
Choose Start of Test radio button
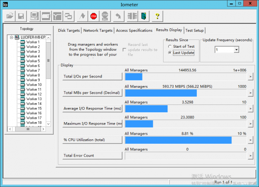pyautogui.click(x=170, y=46)
